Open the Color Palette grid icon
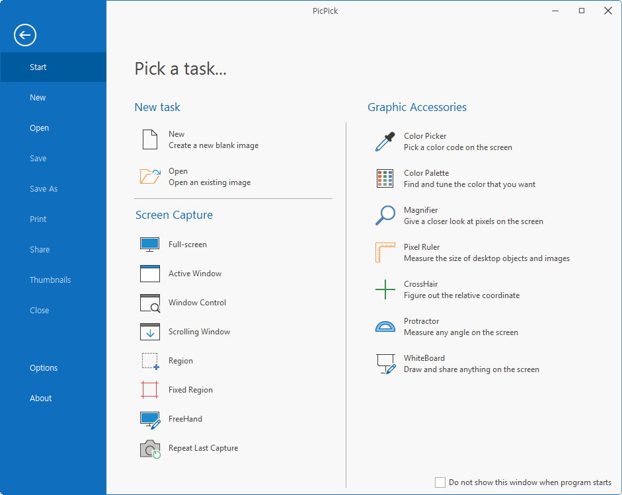 point(385,178)
